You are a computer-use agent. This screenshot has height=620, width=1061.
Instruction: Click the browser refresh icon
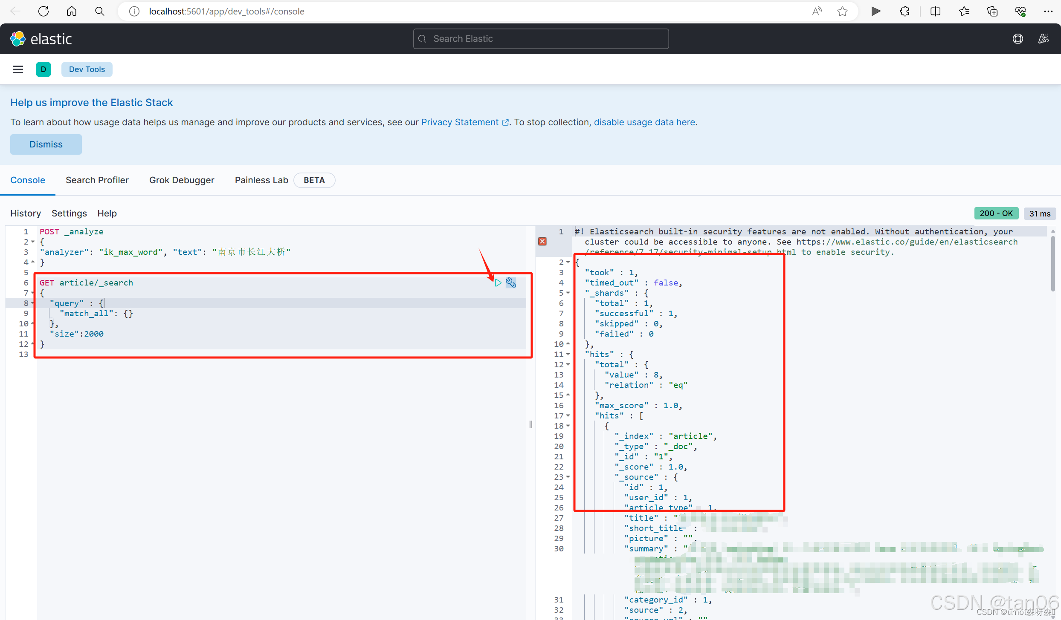click(43, 12)
